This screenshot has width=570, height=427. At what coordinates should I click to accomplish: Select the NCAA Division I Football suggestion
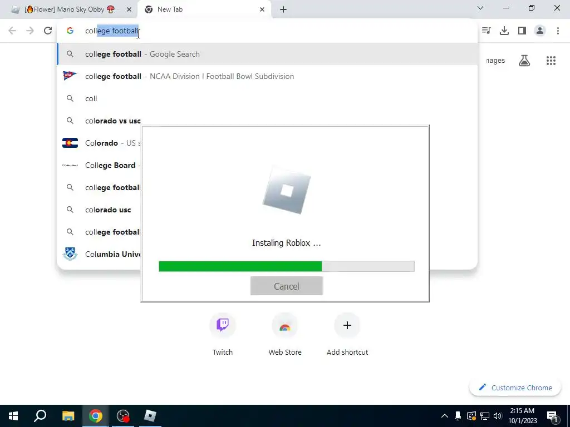pos(267,76)
